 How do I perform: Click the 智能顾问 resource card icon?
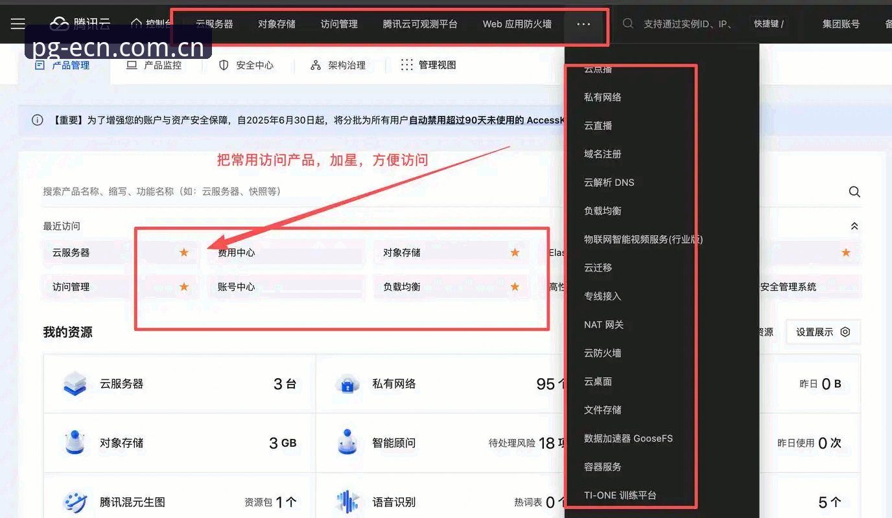tap(348, 443)
